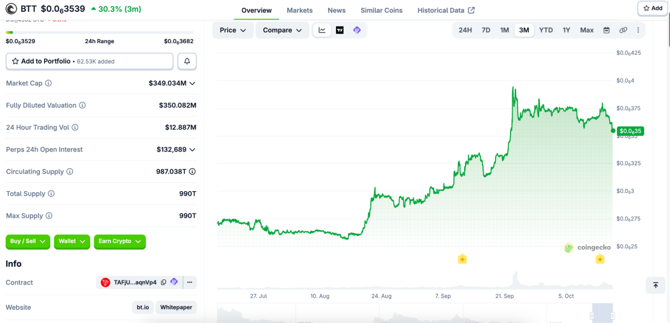Viewport: 670px width, 323px height.
Task: Show Total Supply info icon
Action: coord(51,194)
